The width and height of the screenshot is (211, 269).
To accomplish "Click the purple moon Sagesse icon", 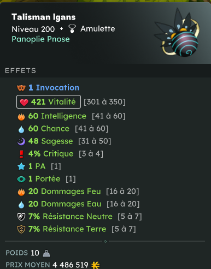I will tap(21, 141).
